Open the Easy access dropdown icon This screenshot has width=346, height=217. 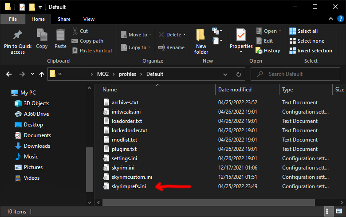pos(217,41)
